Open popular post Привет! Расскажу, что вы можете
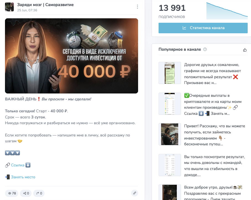The width and height of the screenshot is (251, 200). pos(214,135)
